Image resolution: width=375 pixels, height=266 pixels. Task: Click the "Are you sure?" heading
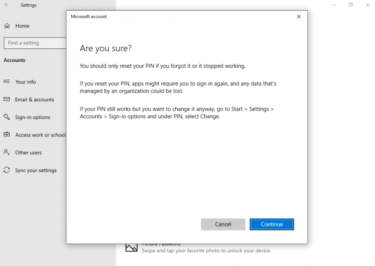pos(105,48)
